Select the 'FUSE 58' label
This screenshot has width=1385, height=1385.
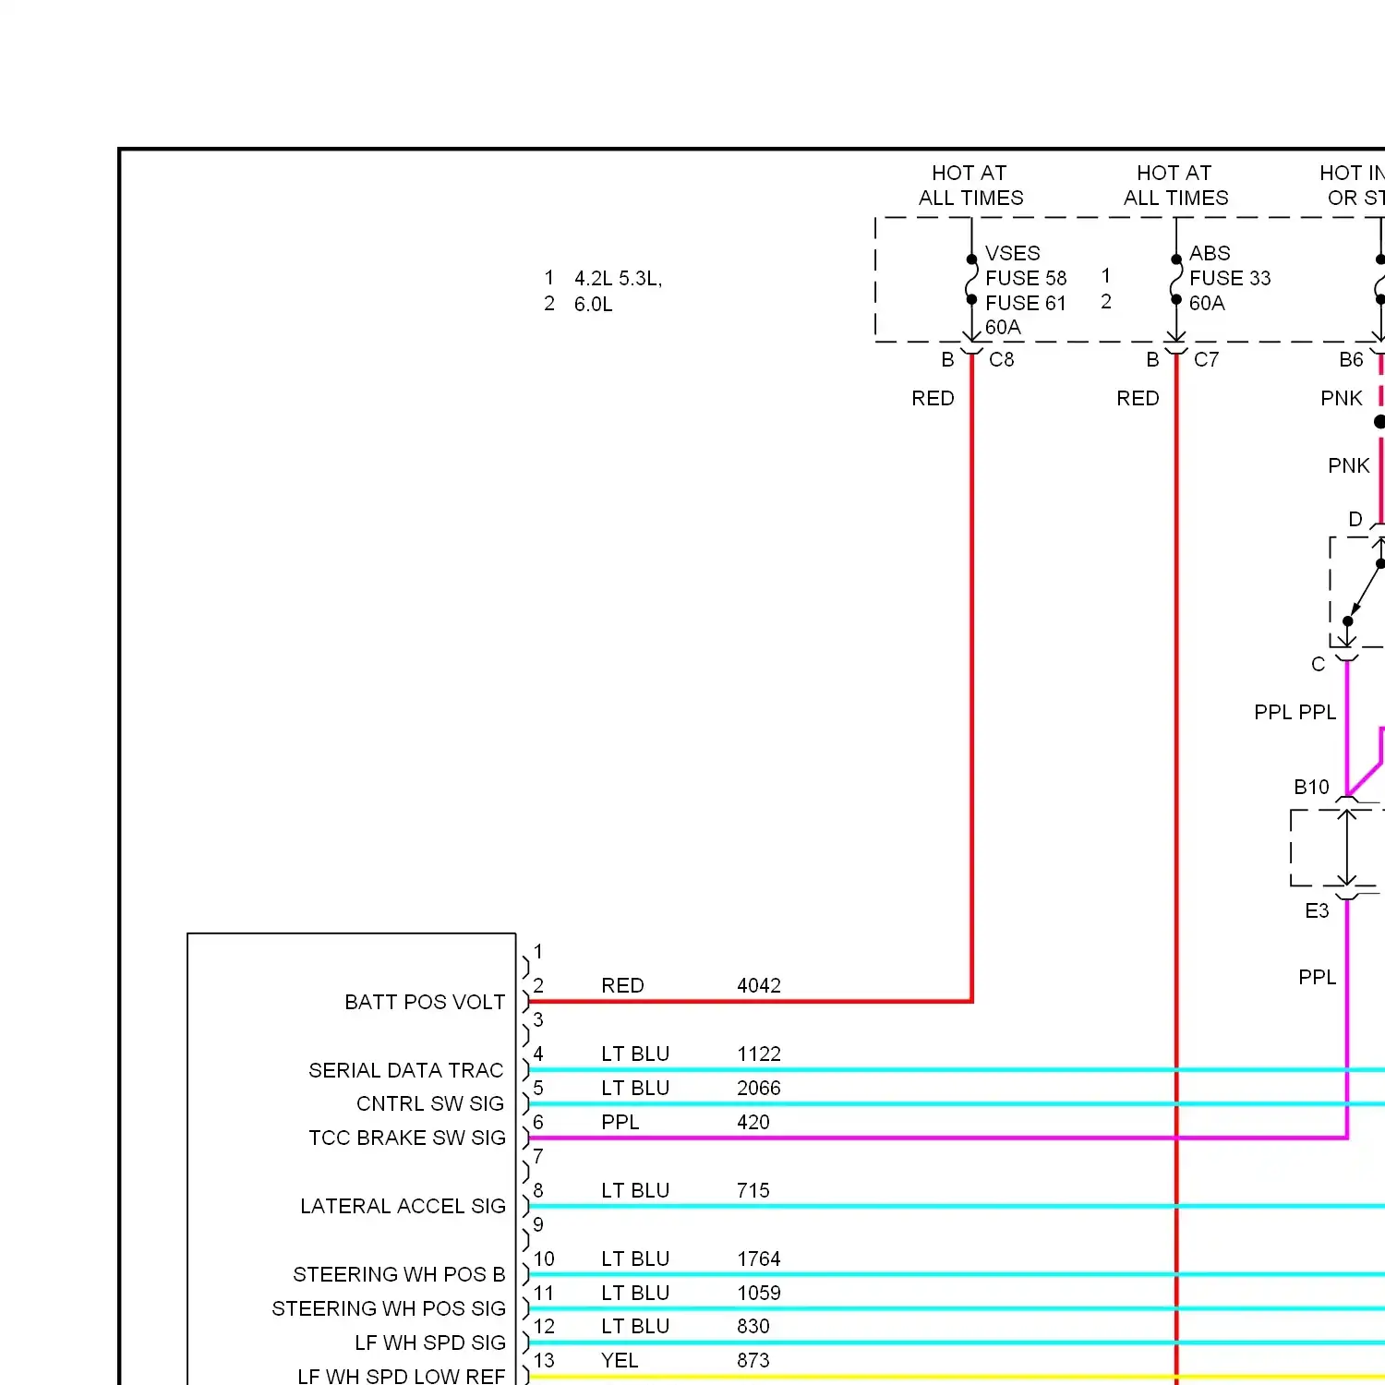(x=1026, y=279)
